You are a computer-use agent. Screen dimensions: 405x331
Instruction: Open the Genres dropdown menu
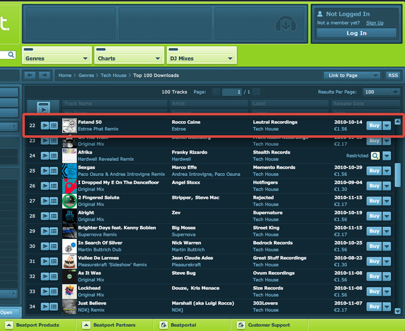(57, 58)
